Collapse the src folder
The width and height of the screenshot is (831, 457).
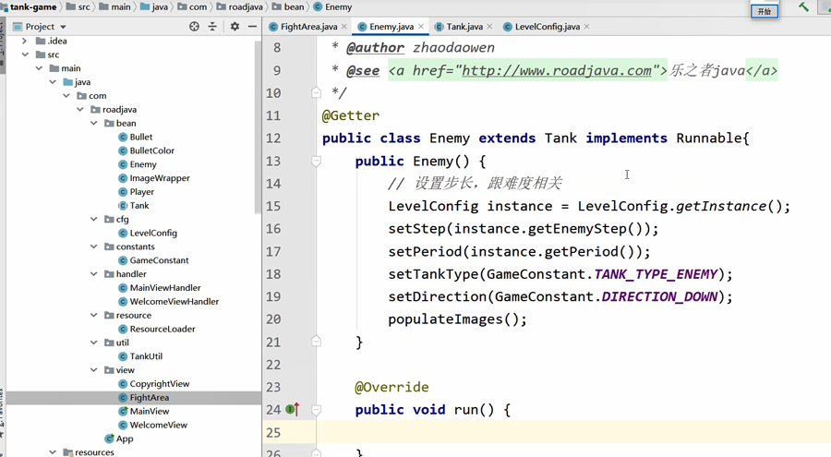click(25, 54)
